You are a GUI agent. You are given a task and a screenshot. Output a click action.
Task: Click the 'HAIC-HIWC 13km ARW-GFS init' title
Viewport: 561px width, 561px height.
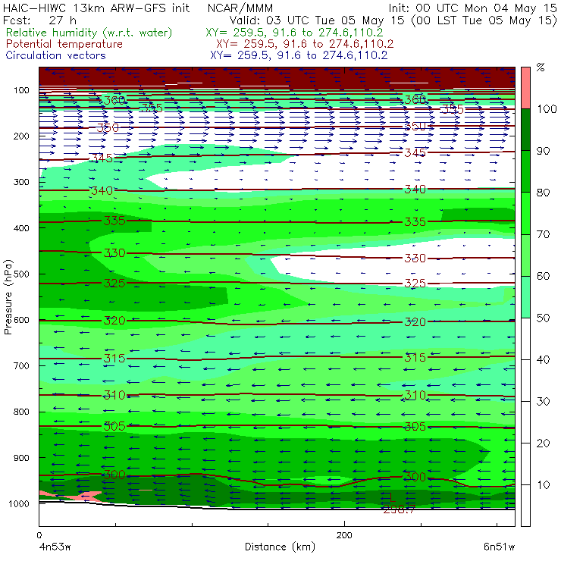[96, 8]
